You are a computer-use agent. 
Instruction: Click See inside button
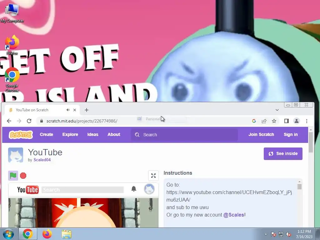pos(283,154)
